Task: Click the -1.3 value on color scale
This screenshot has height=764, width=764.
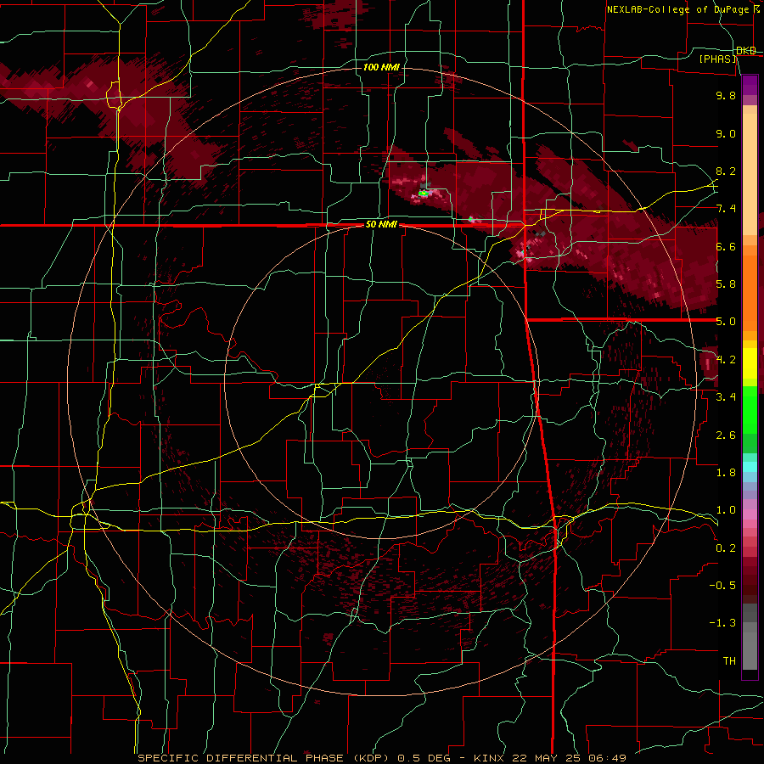Action: (722, 623)
